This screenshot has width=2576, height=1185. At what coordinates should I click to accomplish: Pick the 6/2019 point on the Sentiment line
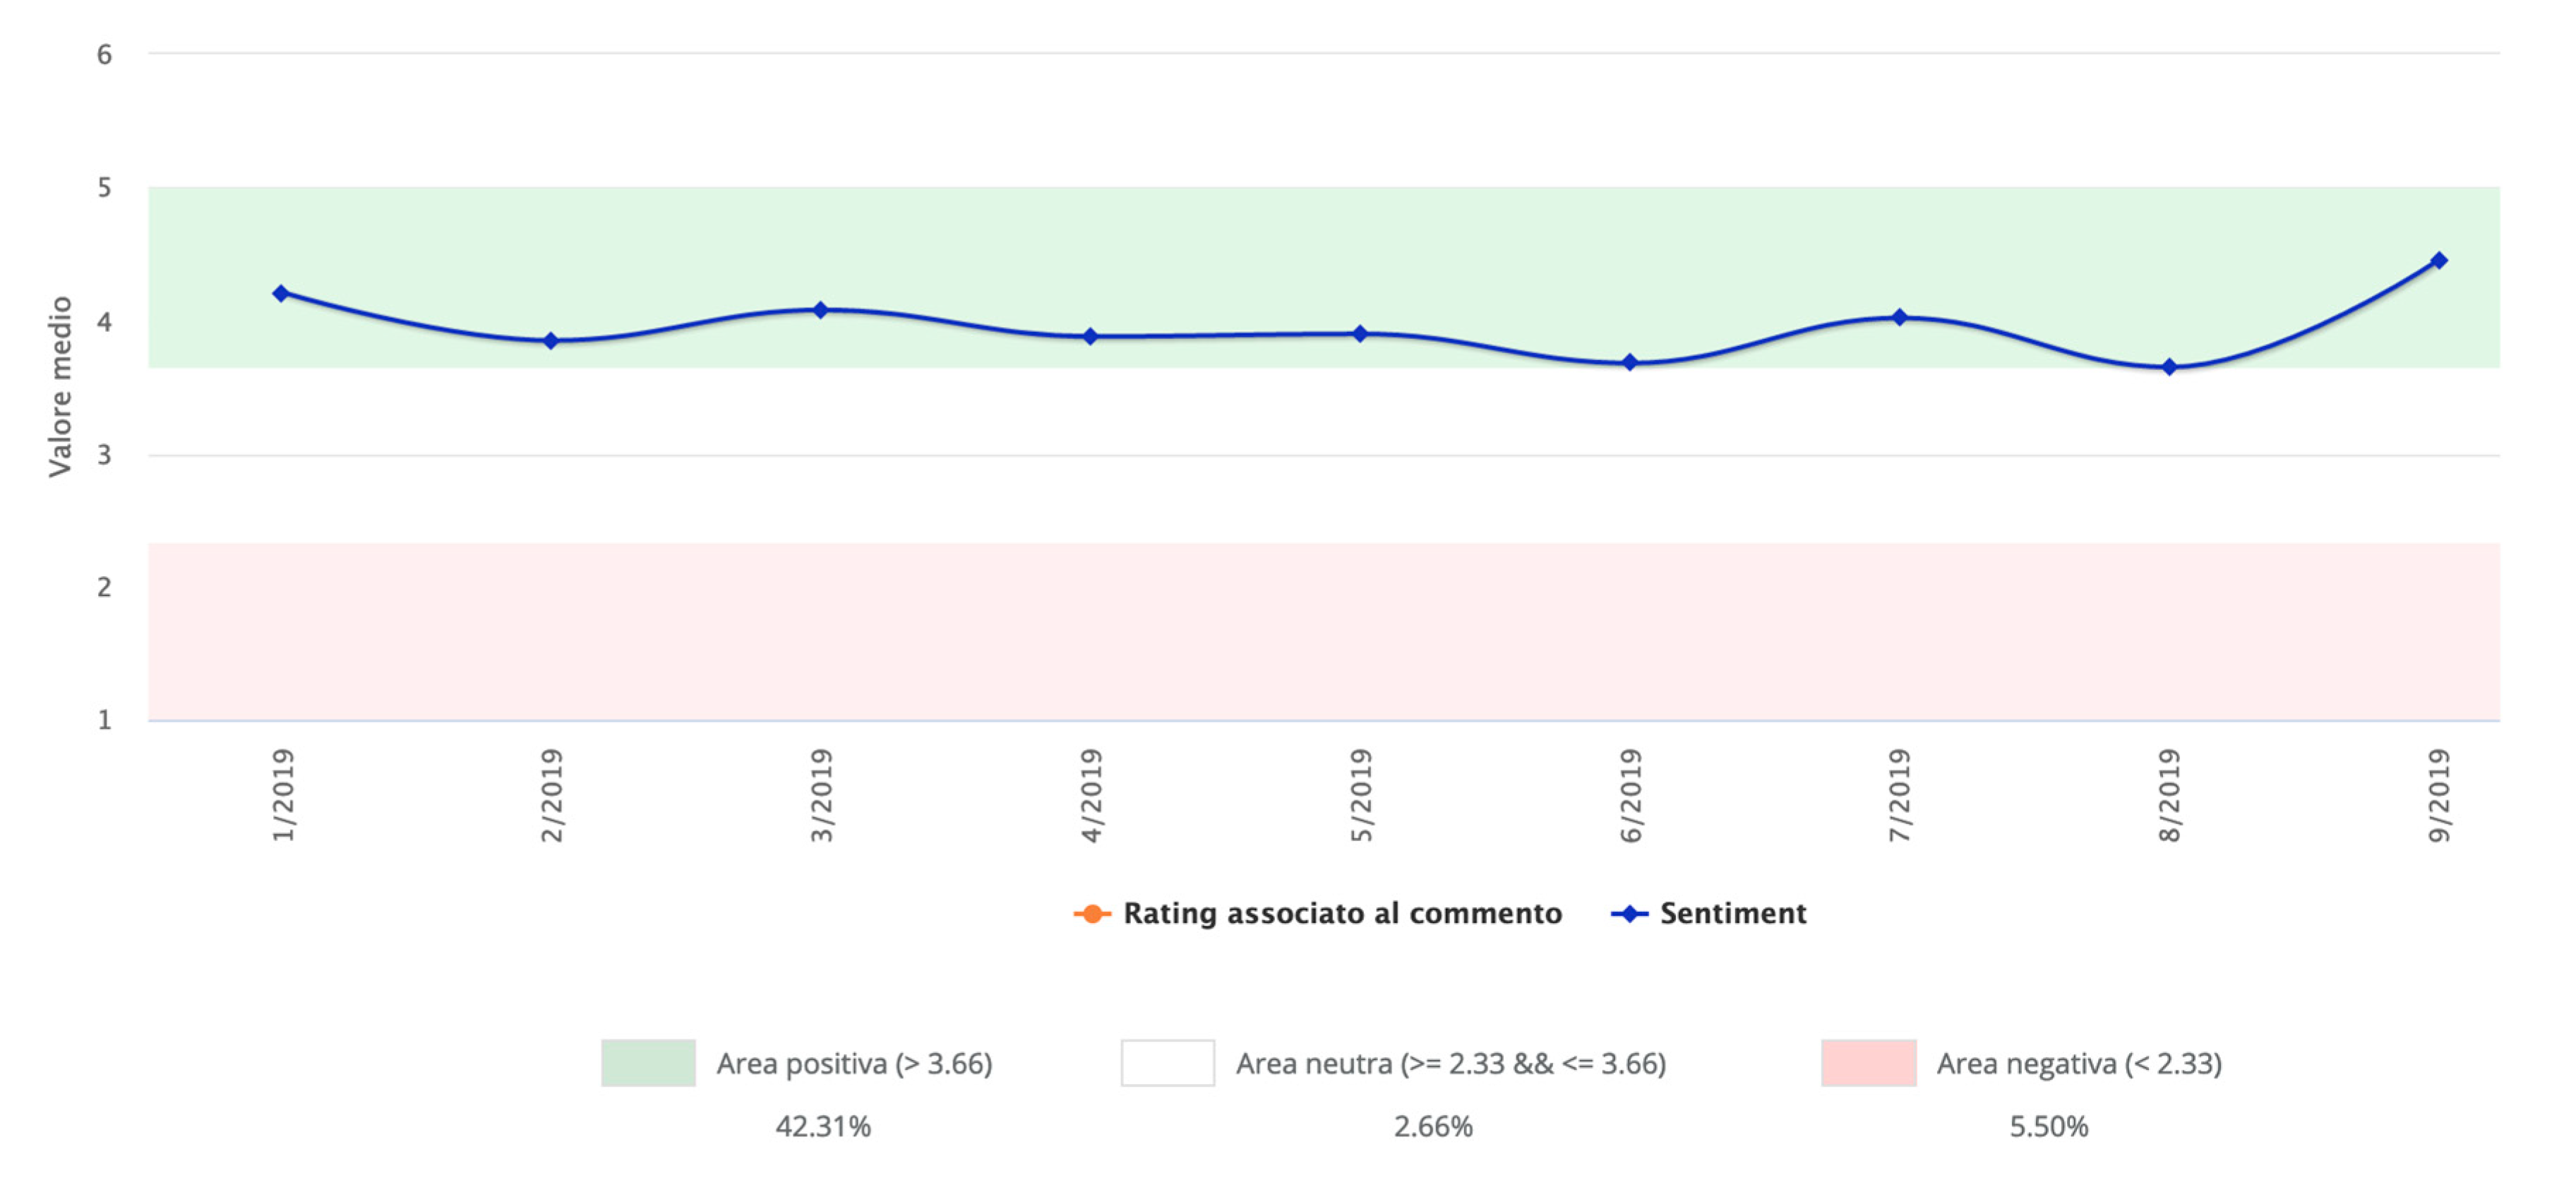1630,362
